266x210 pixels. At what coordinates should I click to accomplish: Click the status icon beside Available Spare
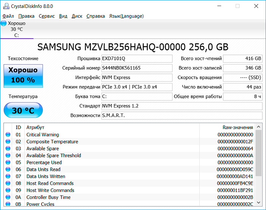click(x=8, y=149)
